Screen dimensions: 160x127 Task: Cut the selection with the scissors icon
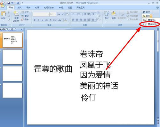point(9,12)
